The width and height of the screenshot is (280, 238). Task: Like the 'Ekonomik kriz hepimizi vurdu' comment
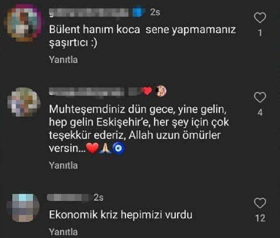[260, 203]
